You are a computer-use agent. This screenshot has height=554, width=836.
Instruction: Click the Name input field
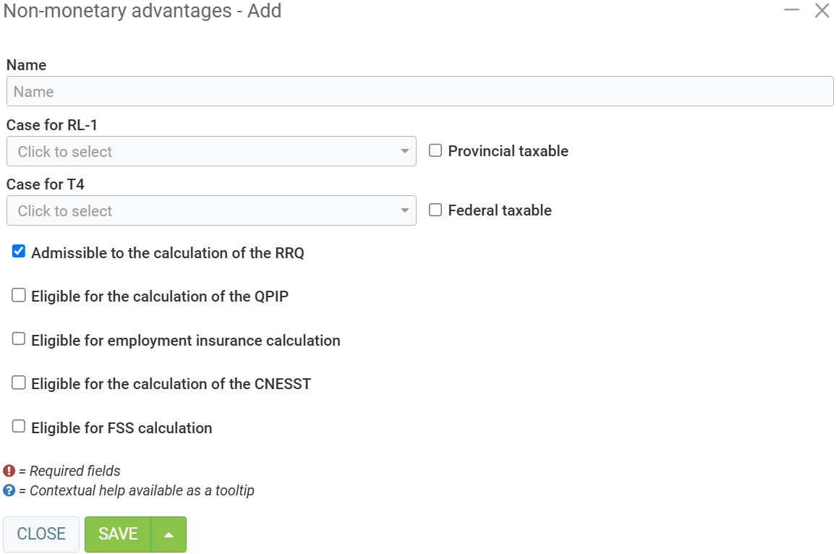point(419,92)
